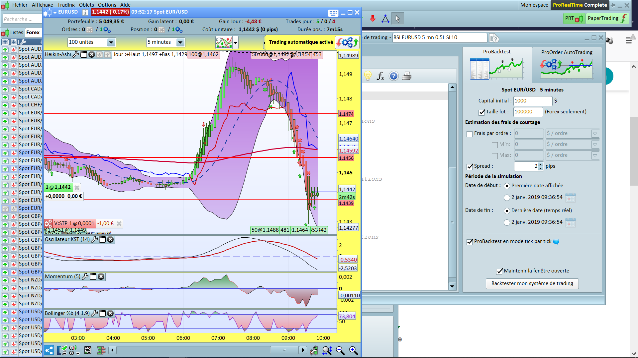
Task: Open the Trading menu
Action: (66, 5)
